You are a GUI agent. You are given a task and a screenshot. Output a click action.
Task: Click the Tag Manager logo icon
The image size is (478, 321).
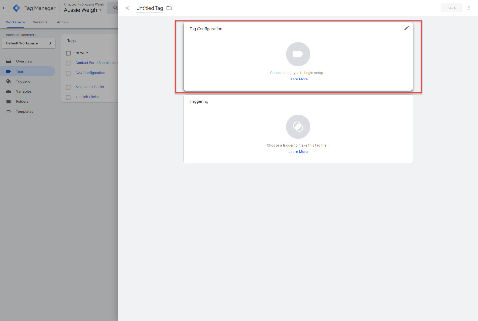coord(16,8)
